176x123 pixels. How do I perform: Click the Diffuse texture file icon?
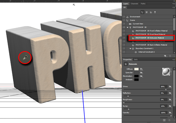142,69
